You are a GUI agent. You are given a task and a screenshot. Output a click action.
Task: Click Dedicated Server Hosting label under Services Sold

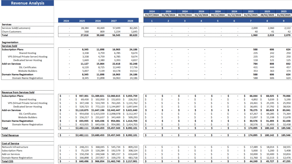coord(27,60)
